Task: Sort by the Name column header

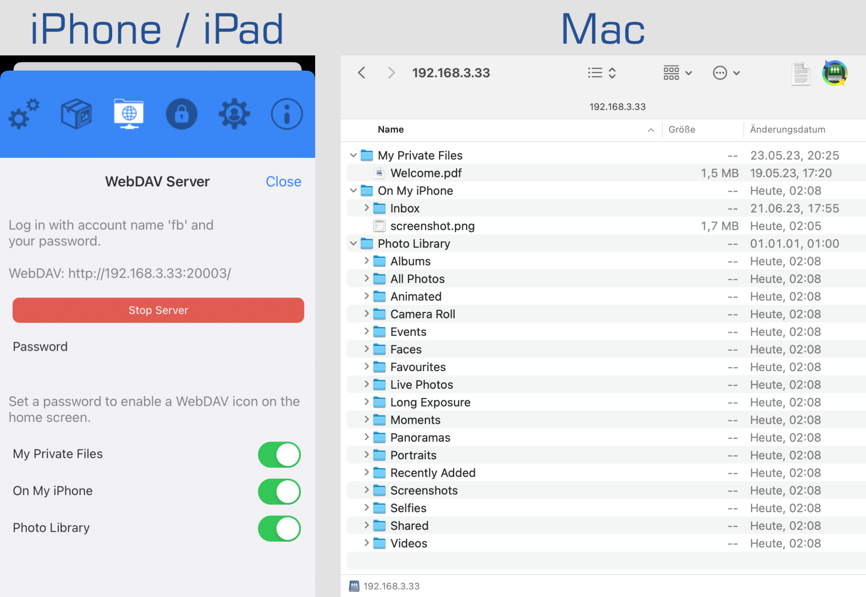Action: point(391,129)
